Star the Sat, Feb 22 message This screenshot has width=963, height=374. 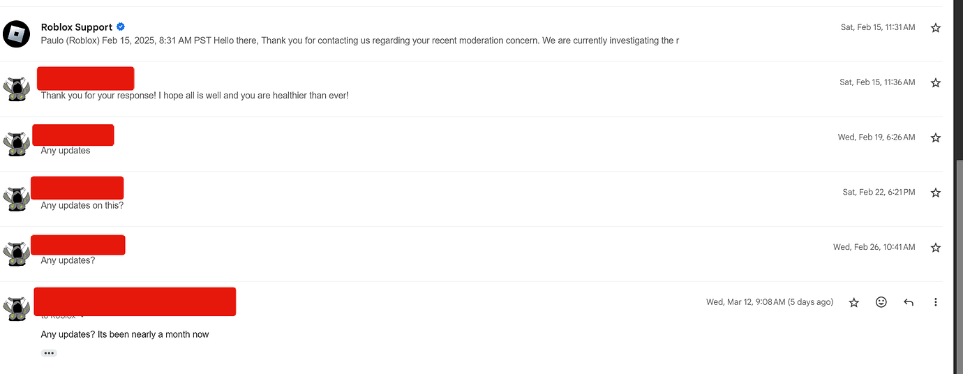(936, 193)
